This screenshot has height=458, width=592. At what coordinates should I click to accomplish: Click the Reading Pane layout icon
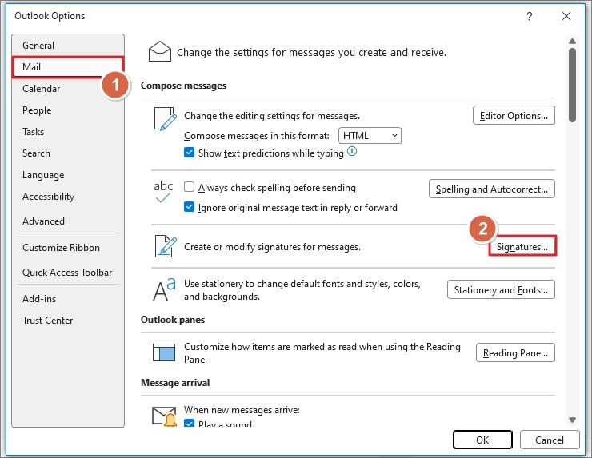click(x=164, y=352)
